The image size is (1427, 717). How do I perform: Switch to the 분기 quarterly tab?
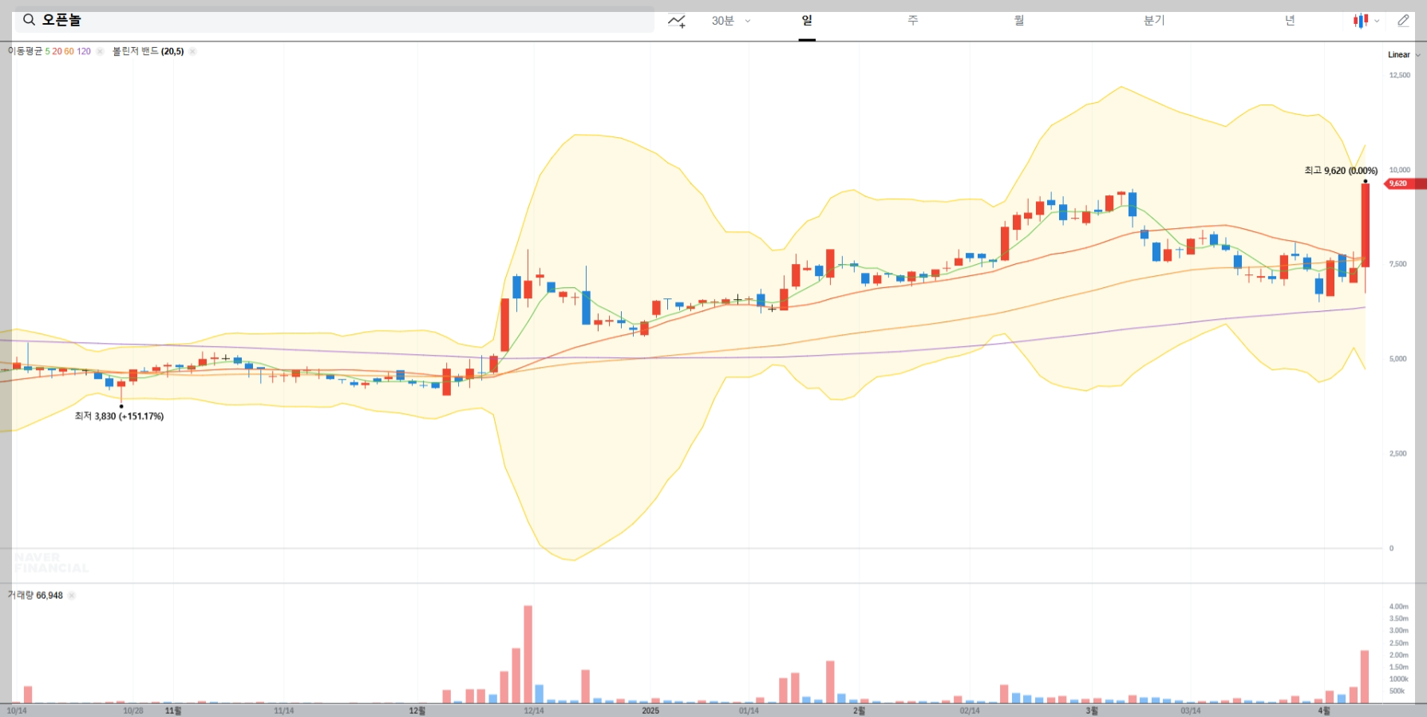[1154, 21]
